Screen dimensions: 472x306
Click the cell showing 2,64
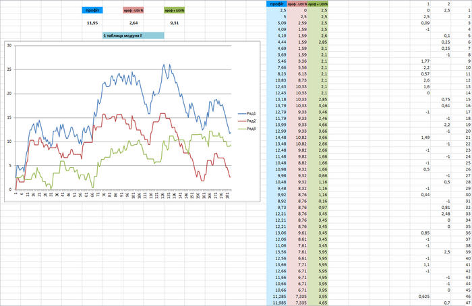click(x=134, y=23)
